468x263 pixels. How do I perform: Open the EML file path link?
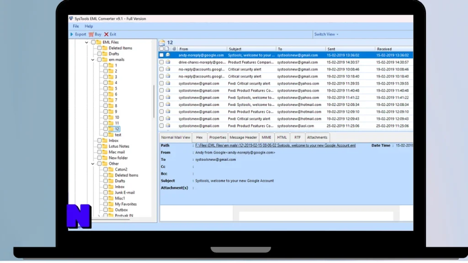coord(275,146)
